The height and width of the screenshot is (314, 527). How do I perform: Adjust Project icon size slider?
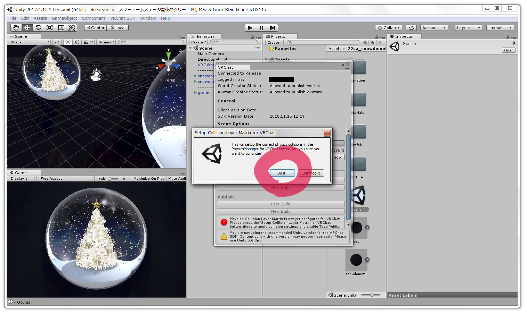point(371,295)
